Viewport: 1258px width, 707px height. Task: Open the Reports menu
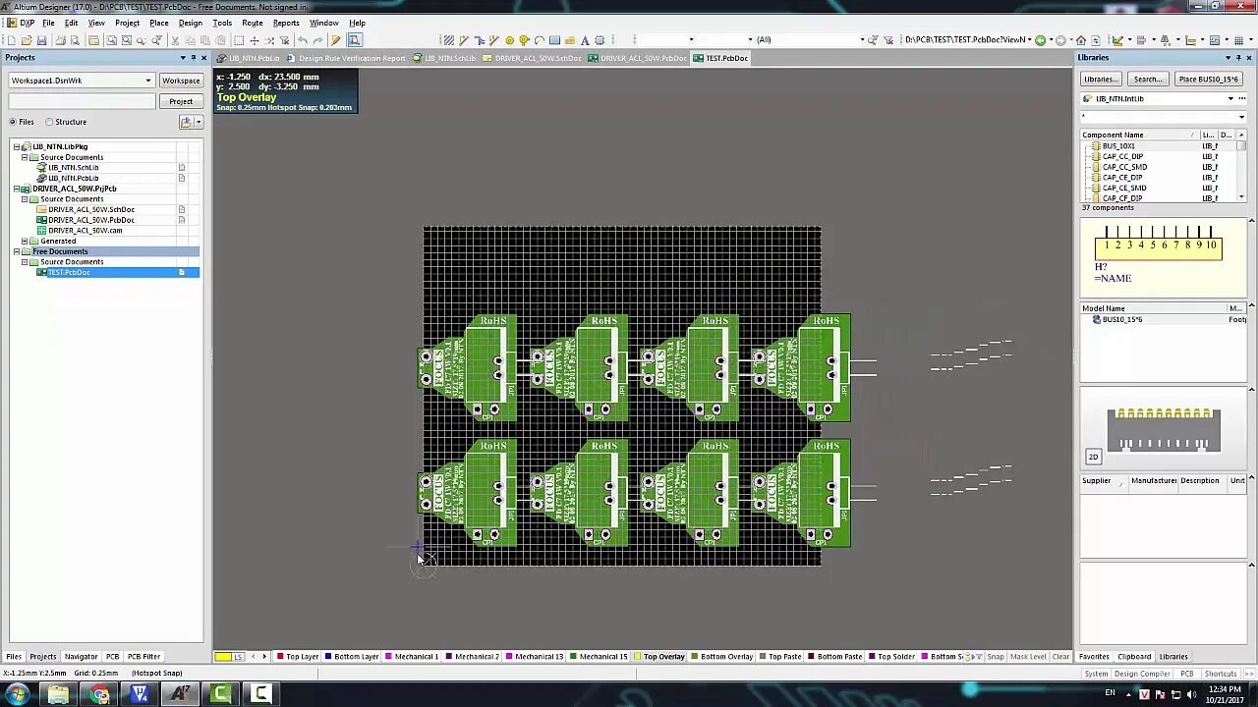(286, 23)
